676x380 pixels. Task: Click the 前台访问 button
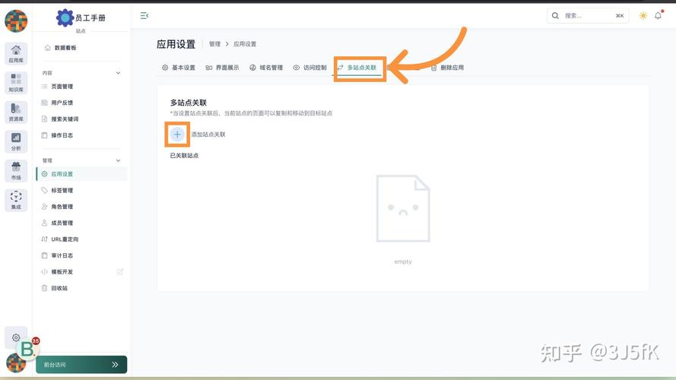[x=81, y=365]
